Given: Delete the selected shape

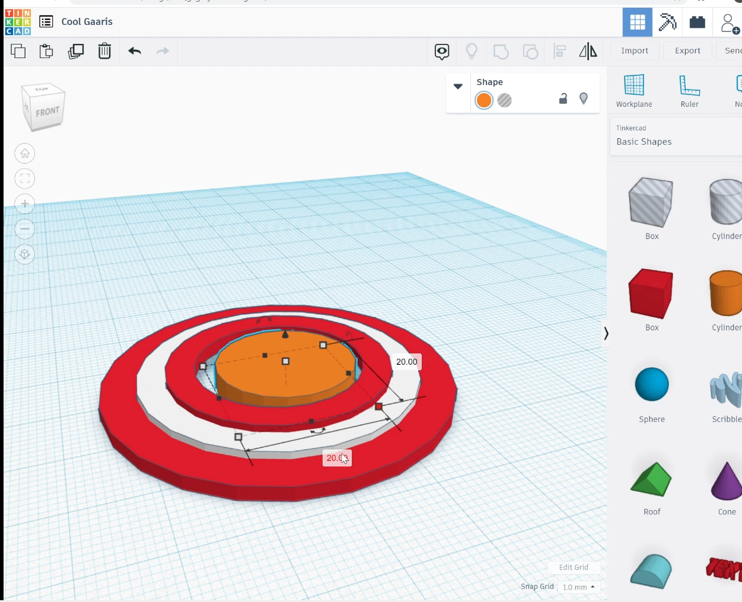Looking at the screenshot, I should (x=104, y=51).
